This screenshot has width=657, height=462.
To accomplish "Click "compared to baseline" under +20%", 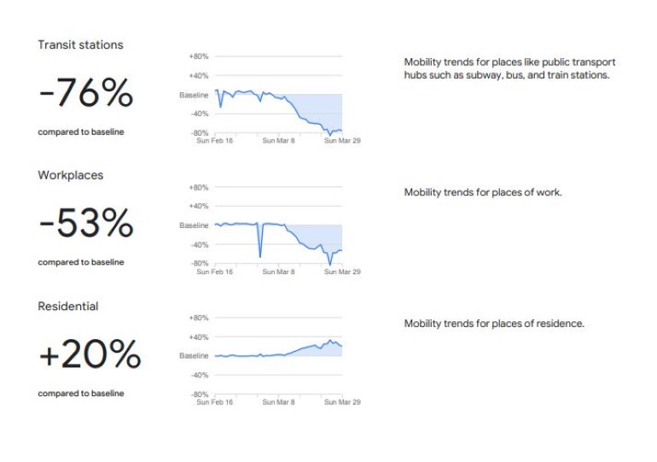I will [x=80, y=394].
